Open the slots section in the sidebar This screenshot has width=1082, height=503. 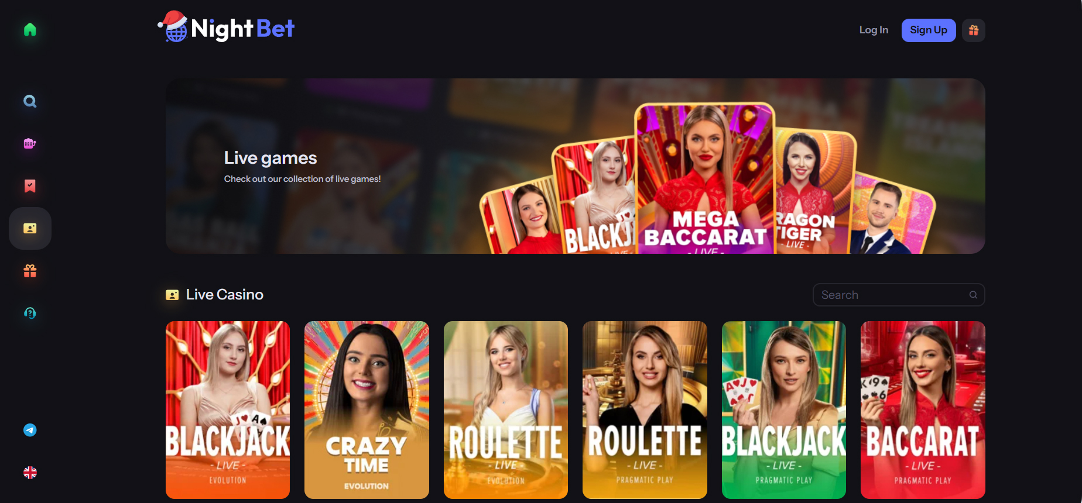30,143
